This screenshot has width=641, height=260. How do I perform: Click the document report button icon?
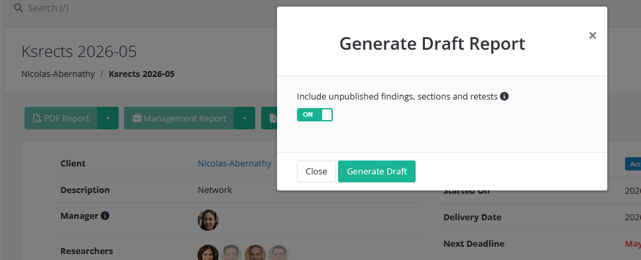272,118
